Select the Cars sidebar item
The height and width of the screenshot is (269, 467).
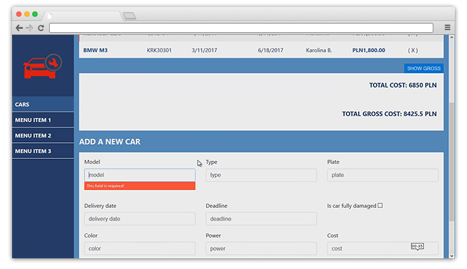[42, 105]
